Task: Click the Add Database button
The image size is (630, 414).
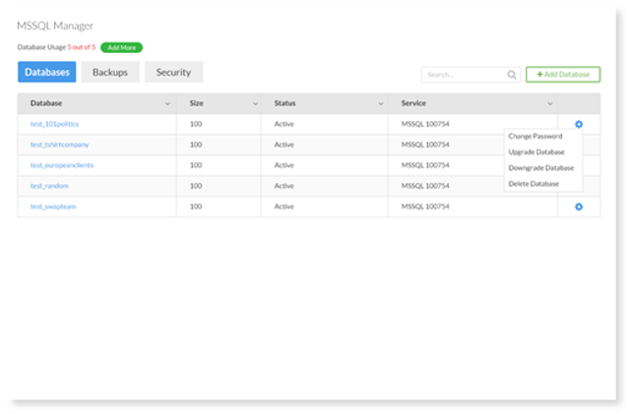Action: [563, 75]
